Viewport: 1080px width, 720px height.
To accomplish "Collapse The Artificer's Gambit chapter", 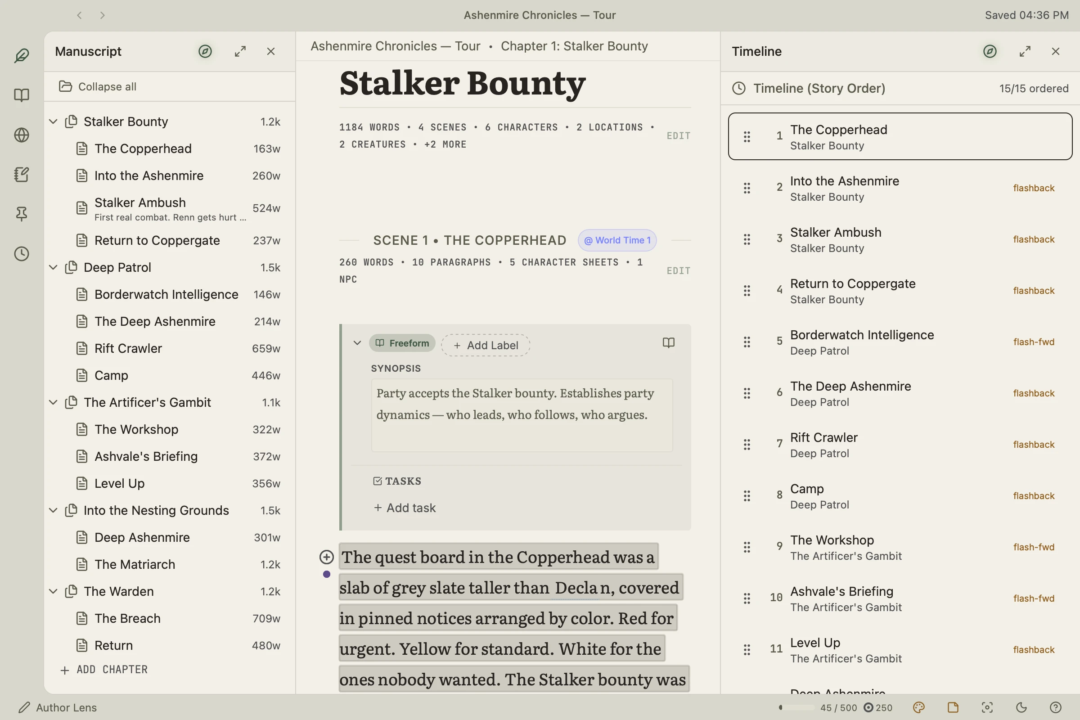I will [x=53, y=403].
